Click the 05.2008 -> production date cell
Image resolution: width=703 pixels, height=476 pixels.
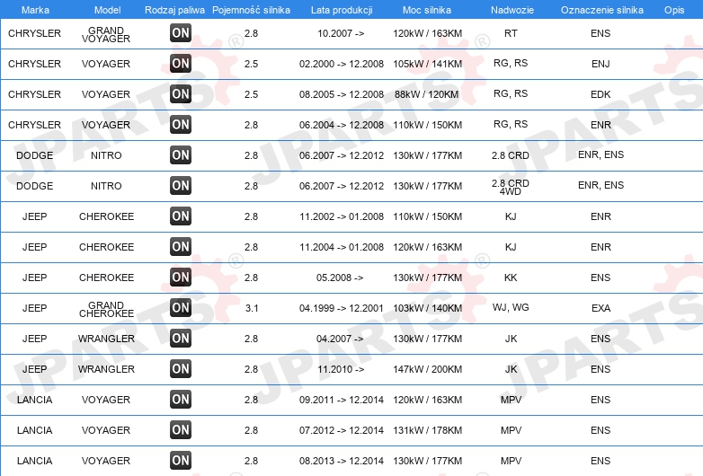(340, 278)
